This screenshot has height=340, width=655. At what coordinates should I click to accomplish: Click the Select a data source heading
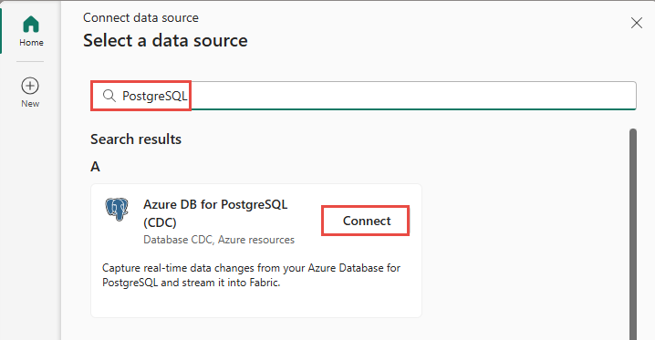pos(165,41)
